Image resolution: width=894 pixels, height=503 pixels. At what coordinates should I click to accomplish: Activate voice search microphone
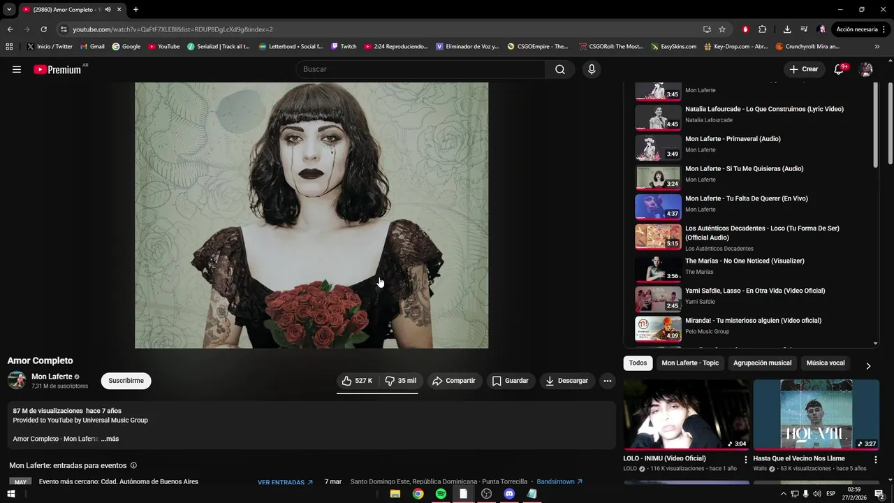pos(592,69)
